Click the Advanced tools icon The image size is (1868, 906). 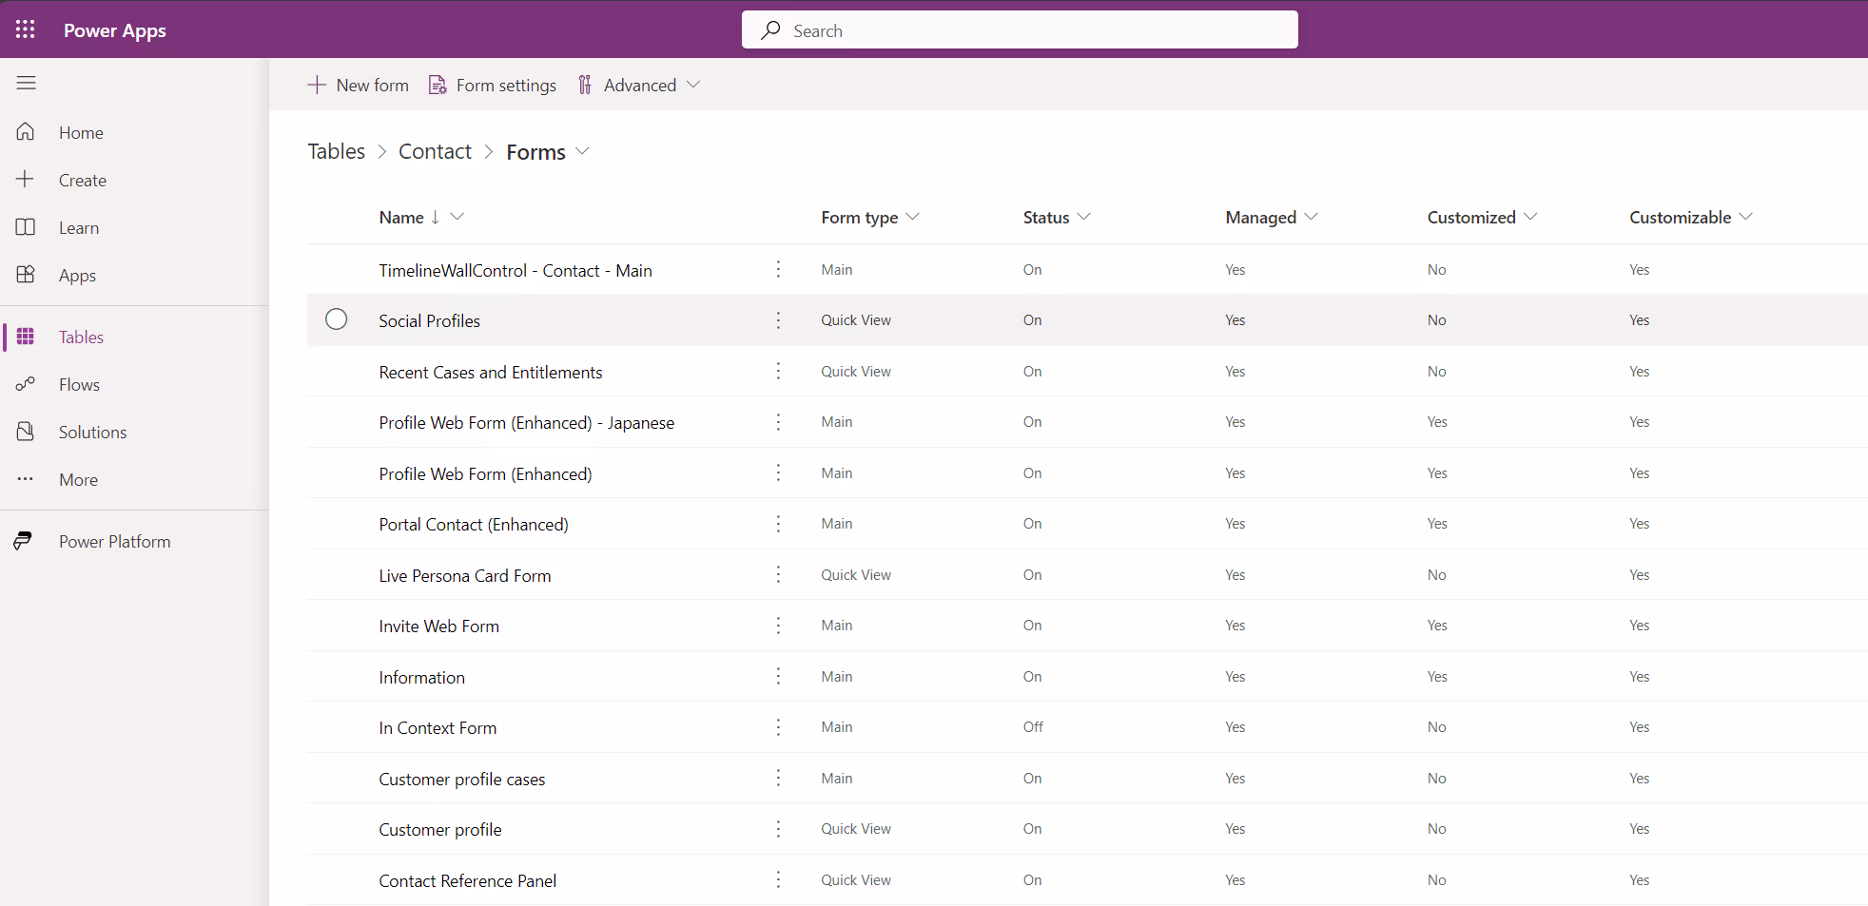click(585, 85)
